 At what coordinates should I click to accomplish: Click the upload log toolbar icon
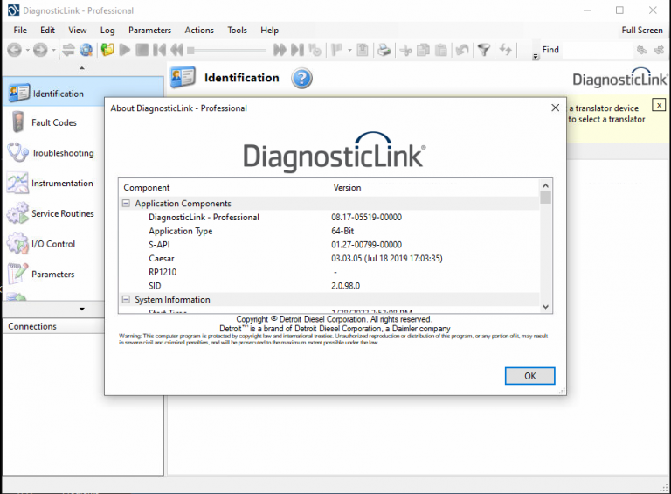tap(363, 50)
